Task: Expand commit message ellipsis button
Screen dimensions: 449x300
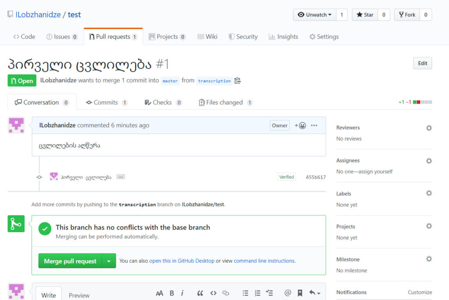Action: click(x=121, y=177)
